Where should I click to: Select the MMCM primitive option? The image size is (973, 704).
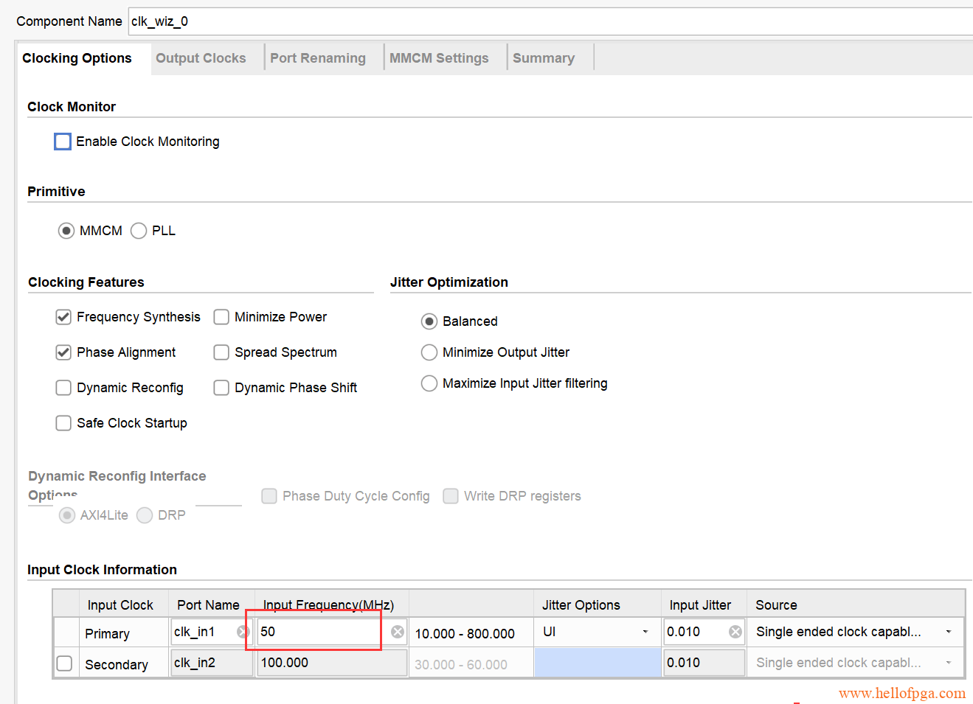click(66, 231)
